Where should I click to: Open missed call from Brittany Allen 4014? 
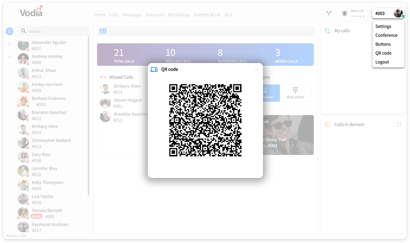click(x=123, y=89)
